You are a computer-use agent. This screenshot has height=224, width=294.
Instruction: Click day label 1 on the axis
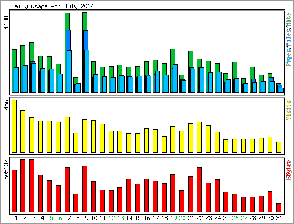pyautogui.click(x=16, y=218)
